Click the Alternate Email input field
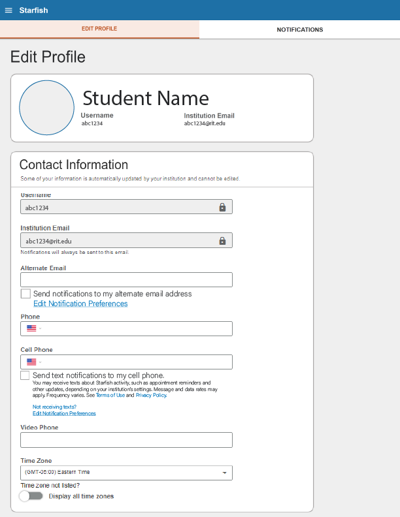Viewport: 400px width, 517px height. [x=126, y=280]
